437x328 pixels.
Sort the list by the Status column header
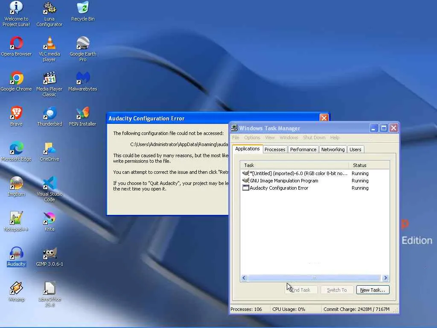click(x=369, y=165)
